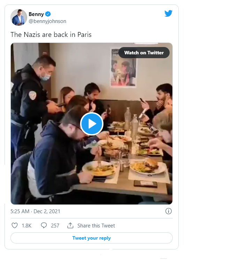Viewport: 225px width, 271px height.
Task: Click the tweet text about Paris
Action: (x=51, y=34)
